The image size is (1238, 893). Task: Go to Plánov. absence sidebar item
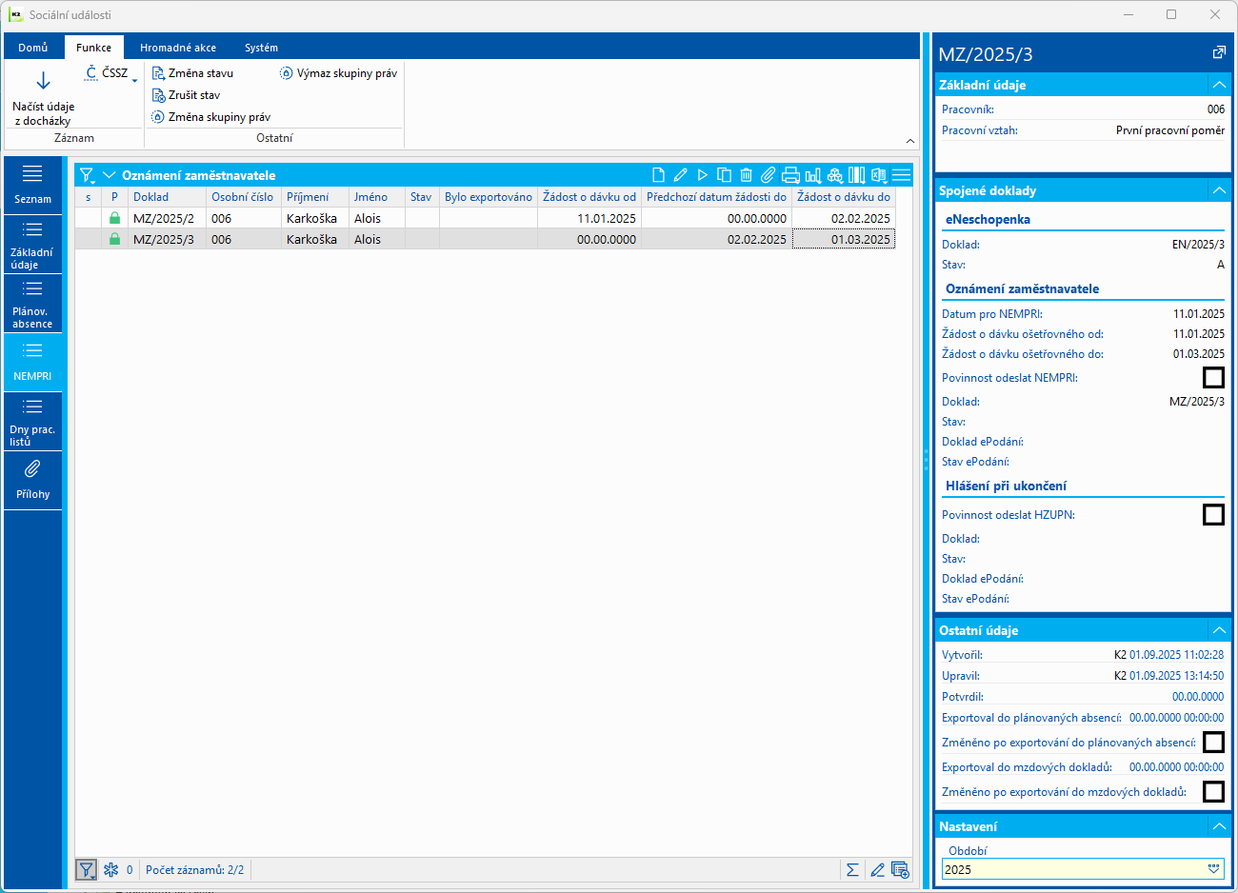(32, 304)
